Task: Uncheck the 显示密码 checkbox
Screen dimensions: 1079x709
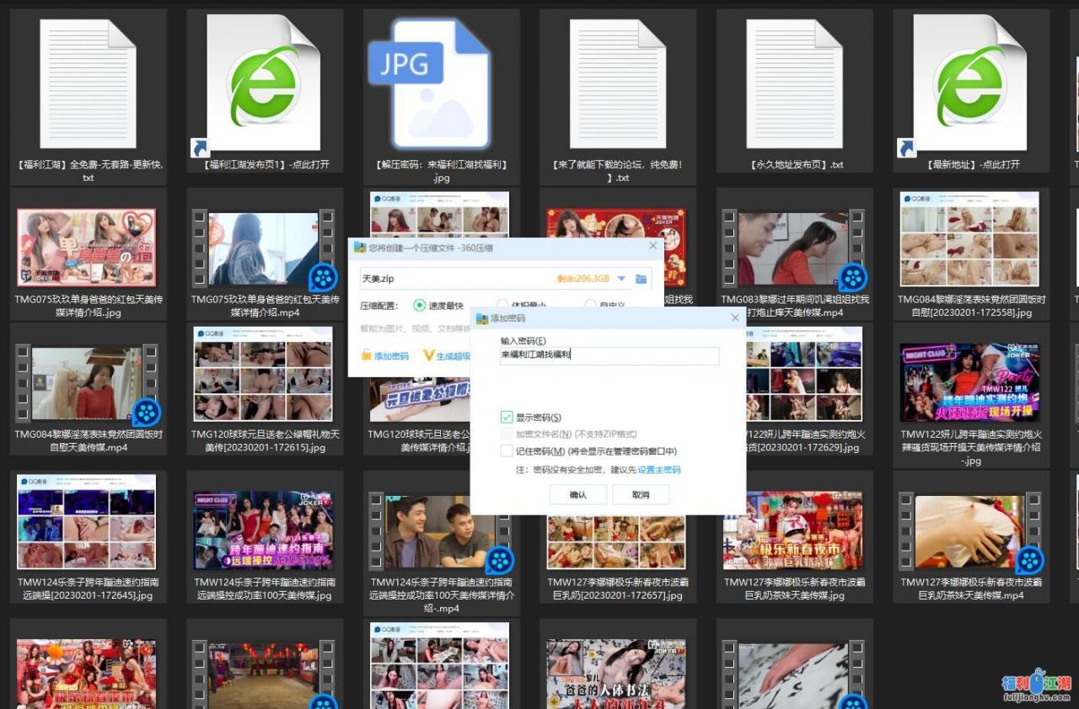Action: tap(506, 417)
